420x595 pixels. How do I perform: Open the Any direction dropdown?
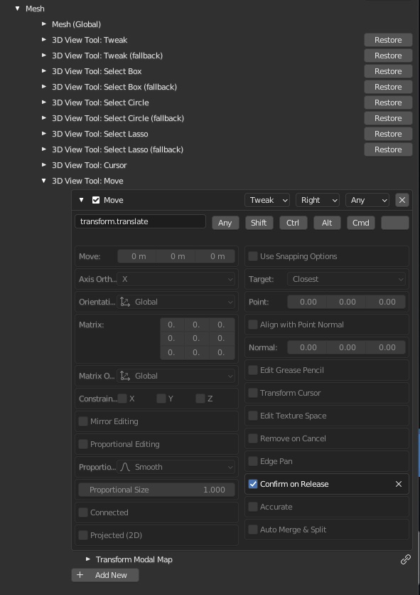click(367, 200)
